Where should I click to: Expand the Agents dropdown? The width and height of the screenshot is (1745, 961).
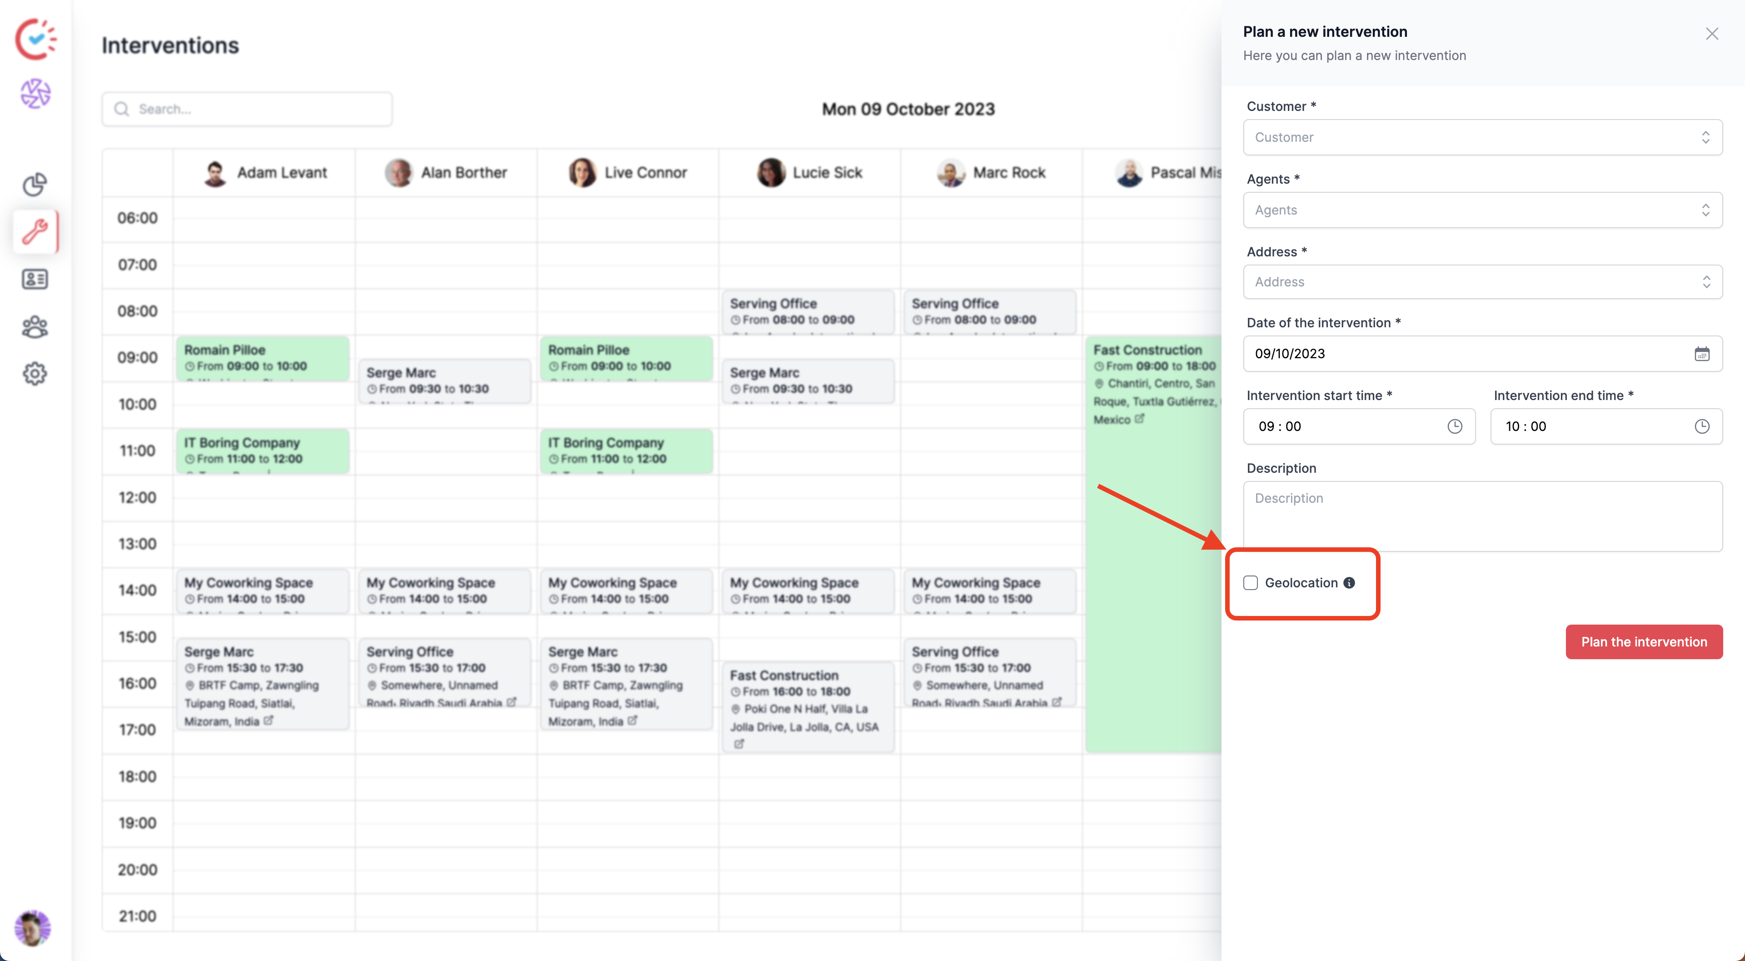click(1482, 210)
